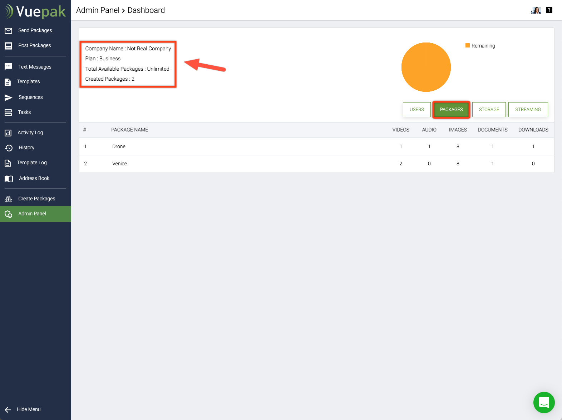Collapse sidebar with Hide Menu
Image resolution: width=562 pixels, height=420 pixels.
[x=29, y=409]
